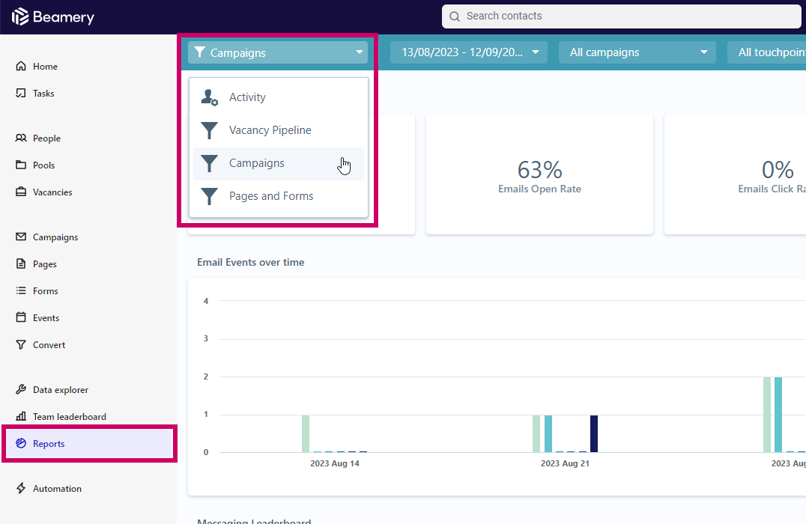Open the All touchpoints filter dropdown
This screenshot has width=806, height=524.
click(768, 52)
